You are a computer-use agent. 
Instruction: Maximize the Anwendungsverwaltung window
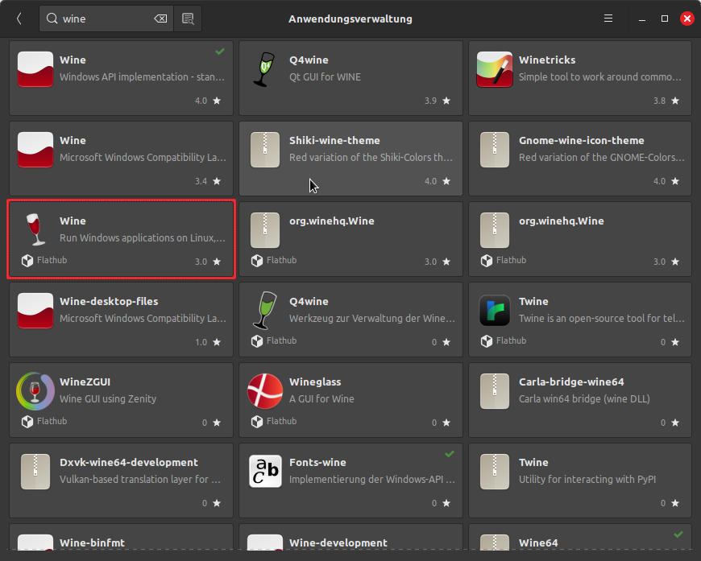coord(665,19)
